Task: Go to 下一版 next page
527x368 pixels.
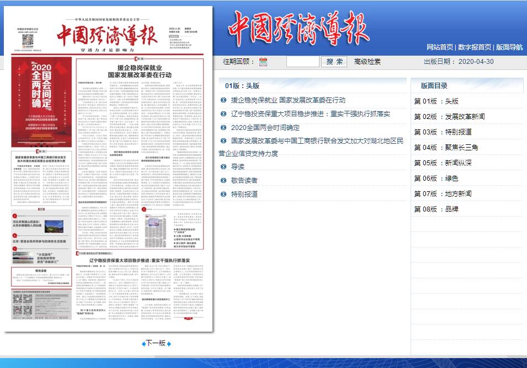Action: click(156, 343)
